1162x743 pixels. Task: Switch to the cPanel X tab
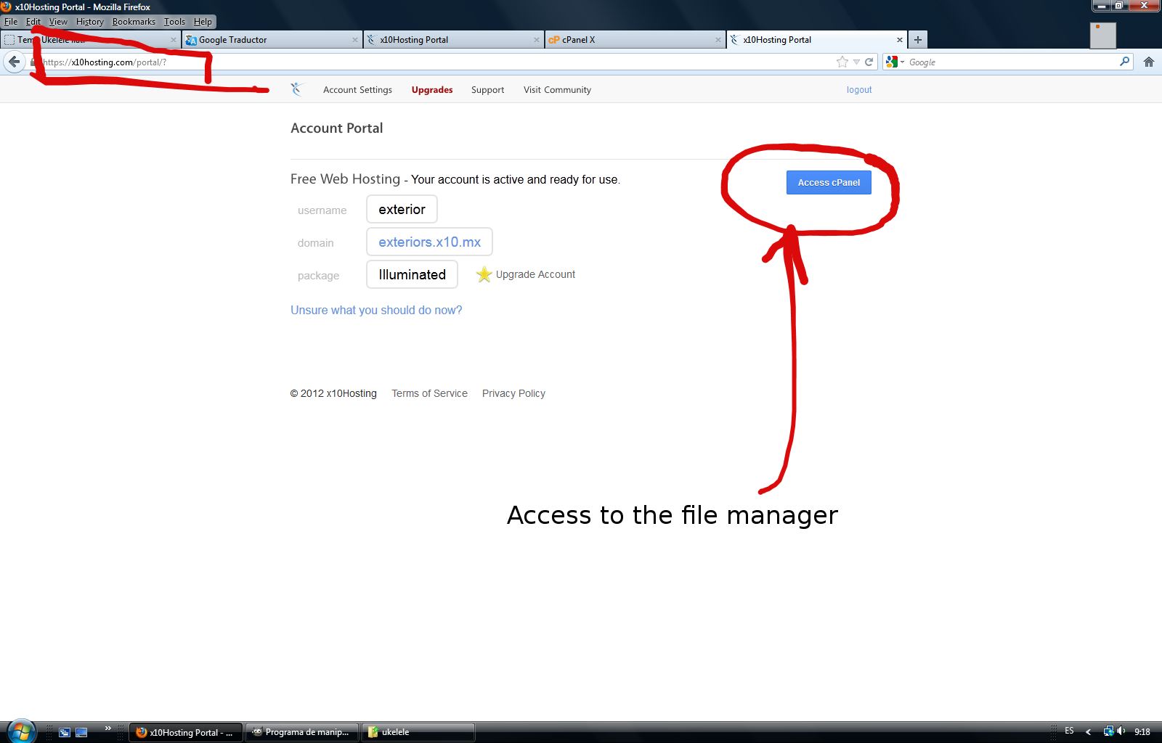click(x=635, y=40)
